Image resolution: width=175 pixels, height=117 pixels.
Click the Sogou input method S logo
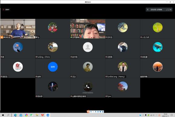pos(88,112)
